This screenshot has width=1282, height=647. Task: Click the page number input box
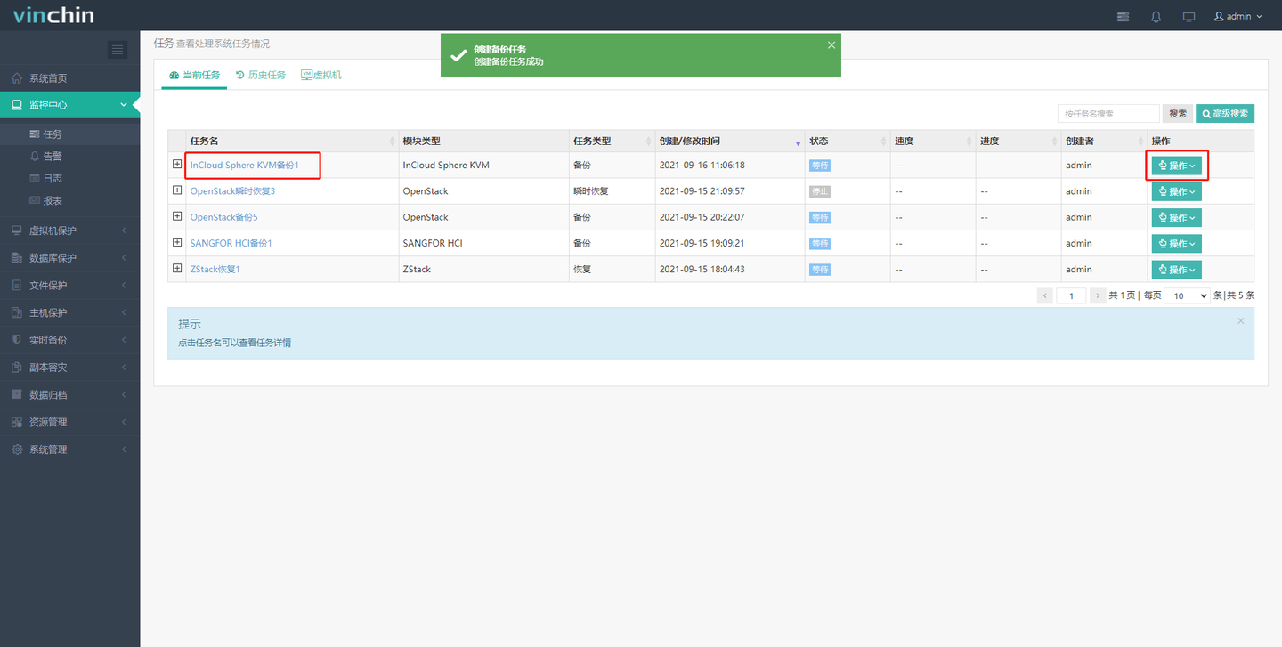pyautogui.click(x=1071, y=295)
